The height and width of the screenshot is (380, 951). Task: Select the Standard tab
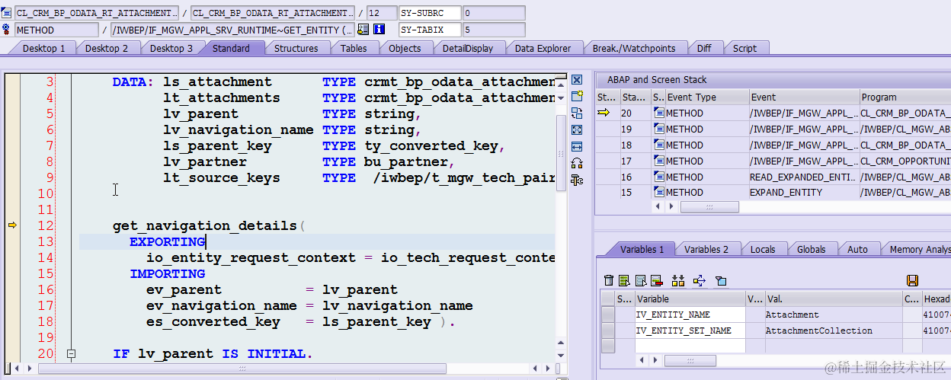point(231,48)
